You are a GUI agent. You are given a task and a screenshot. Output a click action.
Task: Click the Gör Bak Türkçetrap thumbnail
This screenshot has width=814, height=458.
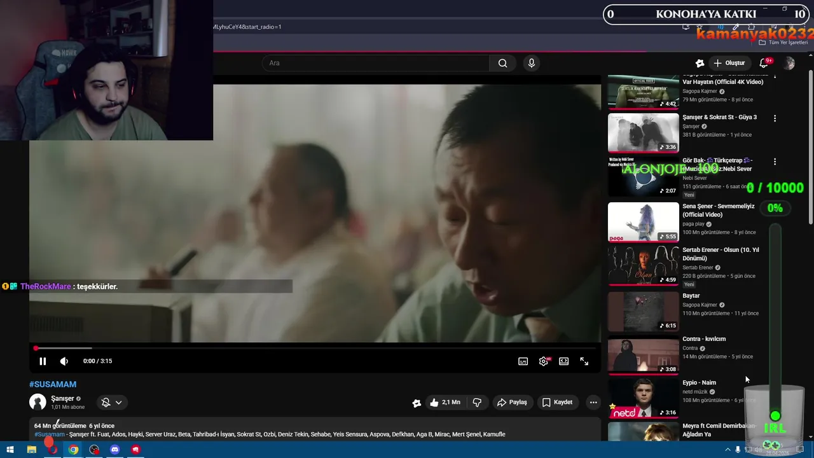pyautogui.click(x=643, y=176)
